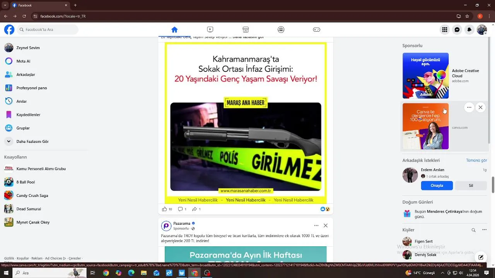Image resolution: width=495 pixels, height=278 pixels.
Task: Go to the Home feed tab
Action: click(174, 30)
